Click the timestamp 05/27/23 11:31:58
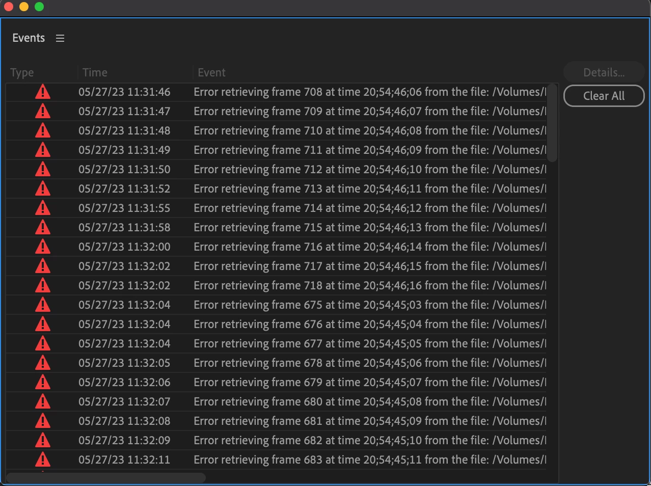 [x=124, y=228]
